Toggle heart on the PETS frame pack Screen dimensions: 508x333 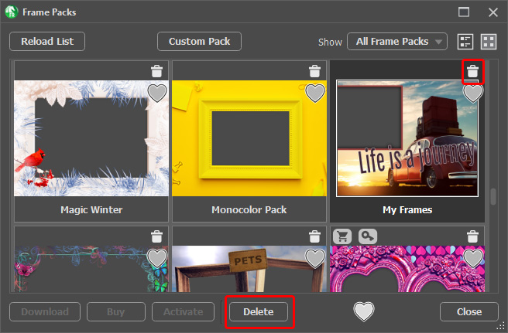315,258
